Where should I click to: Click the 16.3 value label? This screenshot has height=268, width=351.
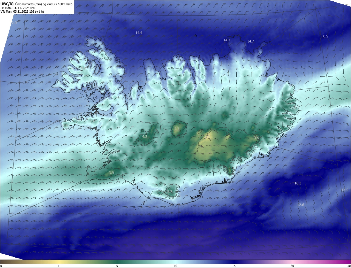(298, 183)
